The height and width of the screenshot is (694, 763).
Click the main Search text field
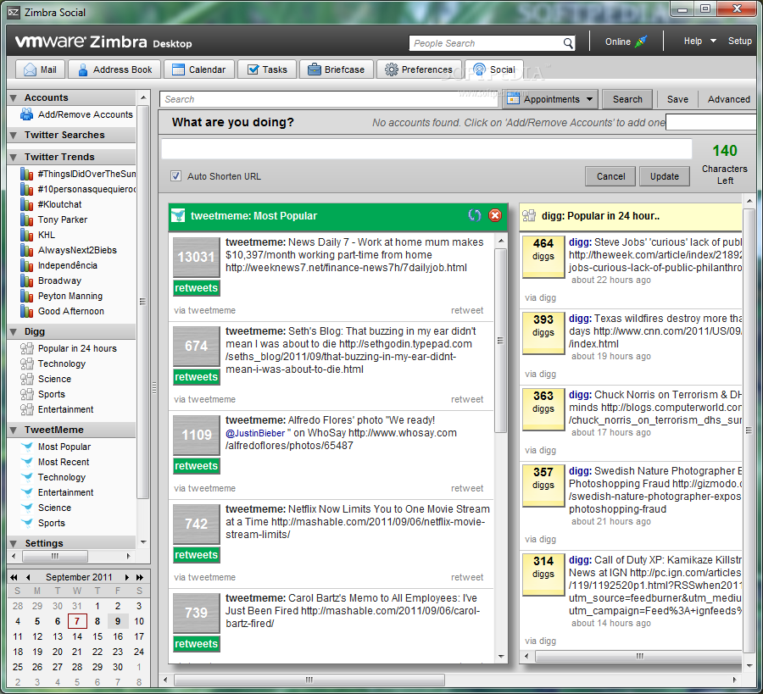[329, 99]
